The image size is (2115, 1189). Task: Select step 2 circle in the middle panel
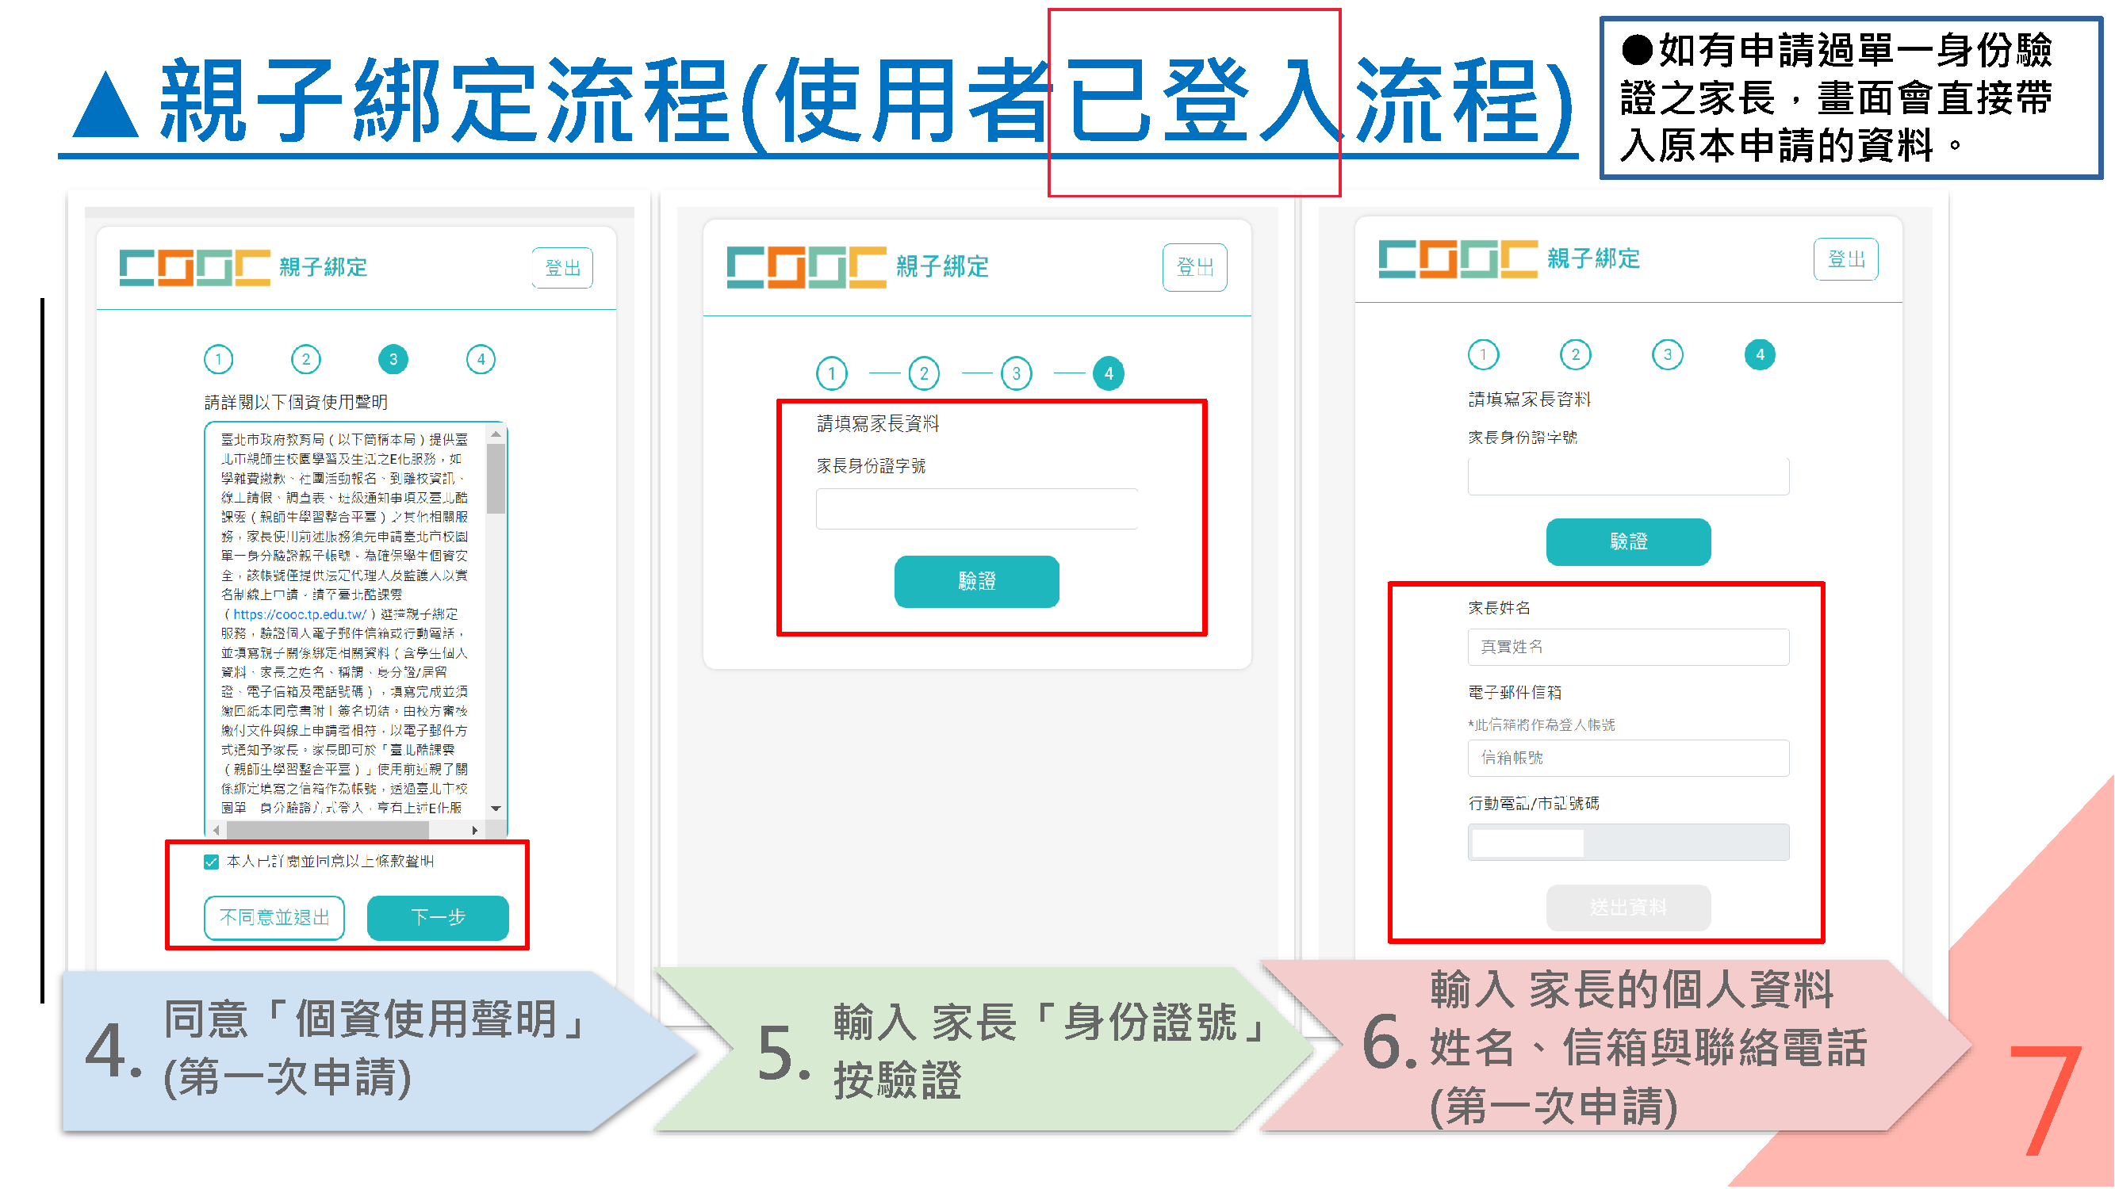coord(924,373)
